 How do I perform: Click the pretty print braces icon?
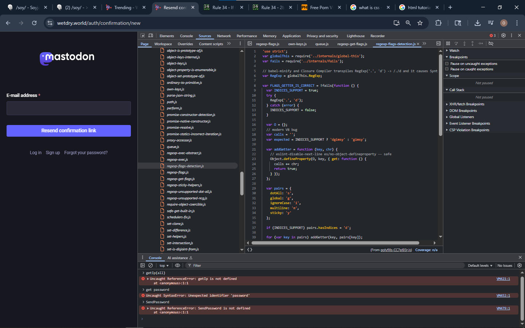250,250
